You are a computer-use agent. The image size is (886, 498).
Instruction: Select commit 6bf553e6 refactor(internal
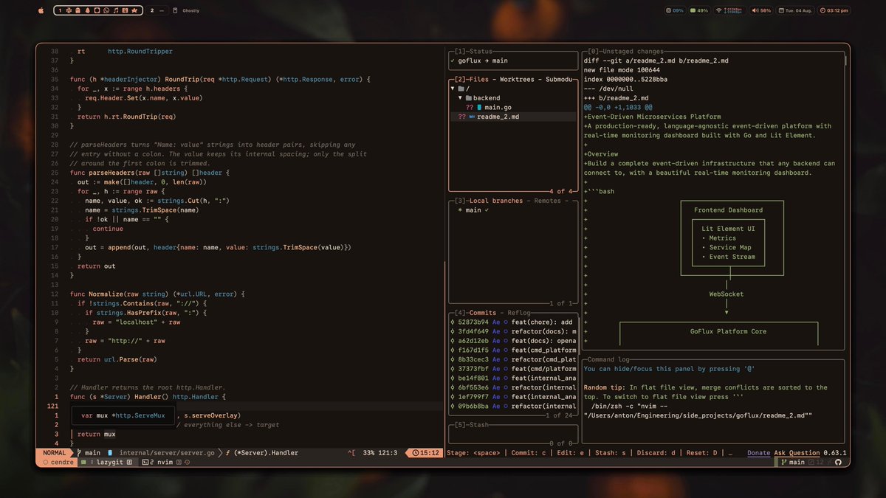tap(513, 387)
